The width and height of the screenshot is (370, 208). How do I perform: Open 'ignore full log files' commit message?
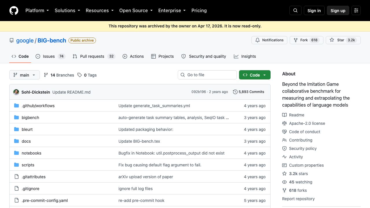(x=136, y=189)
